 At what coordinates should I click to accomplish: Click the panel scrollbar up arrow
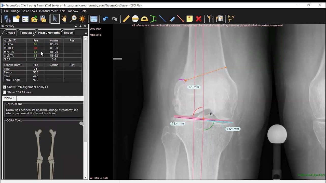(85, 38)
